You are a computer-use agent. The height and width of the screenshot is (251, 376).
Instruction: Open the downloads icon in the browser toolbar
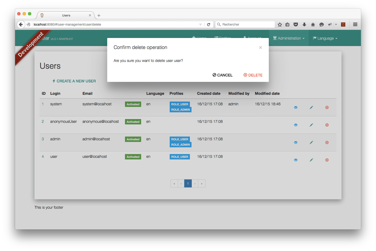click(x=304, y=24)
